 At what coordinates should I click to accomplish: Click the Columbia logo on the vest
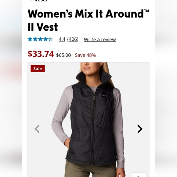click(x=104, y=96)
